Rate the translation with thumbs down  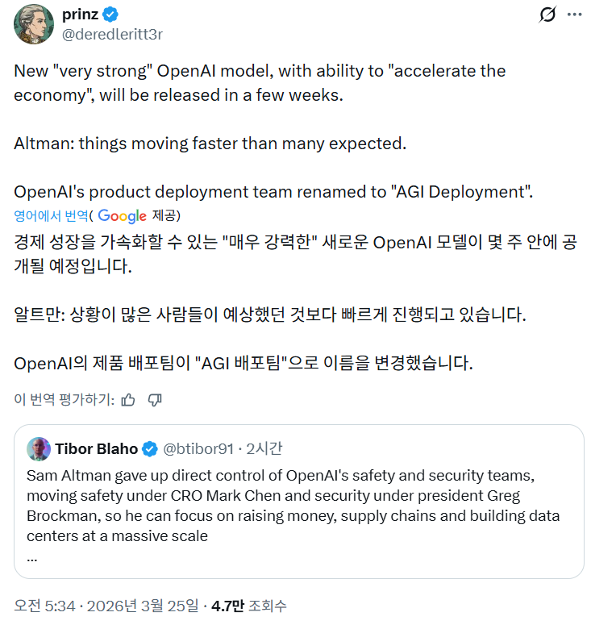pos(156,400)
